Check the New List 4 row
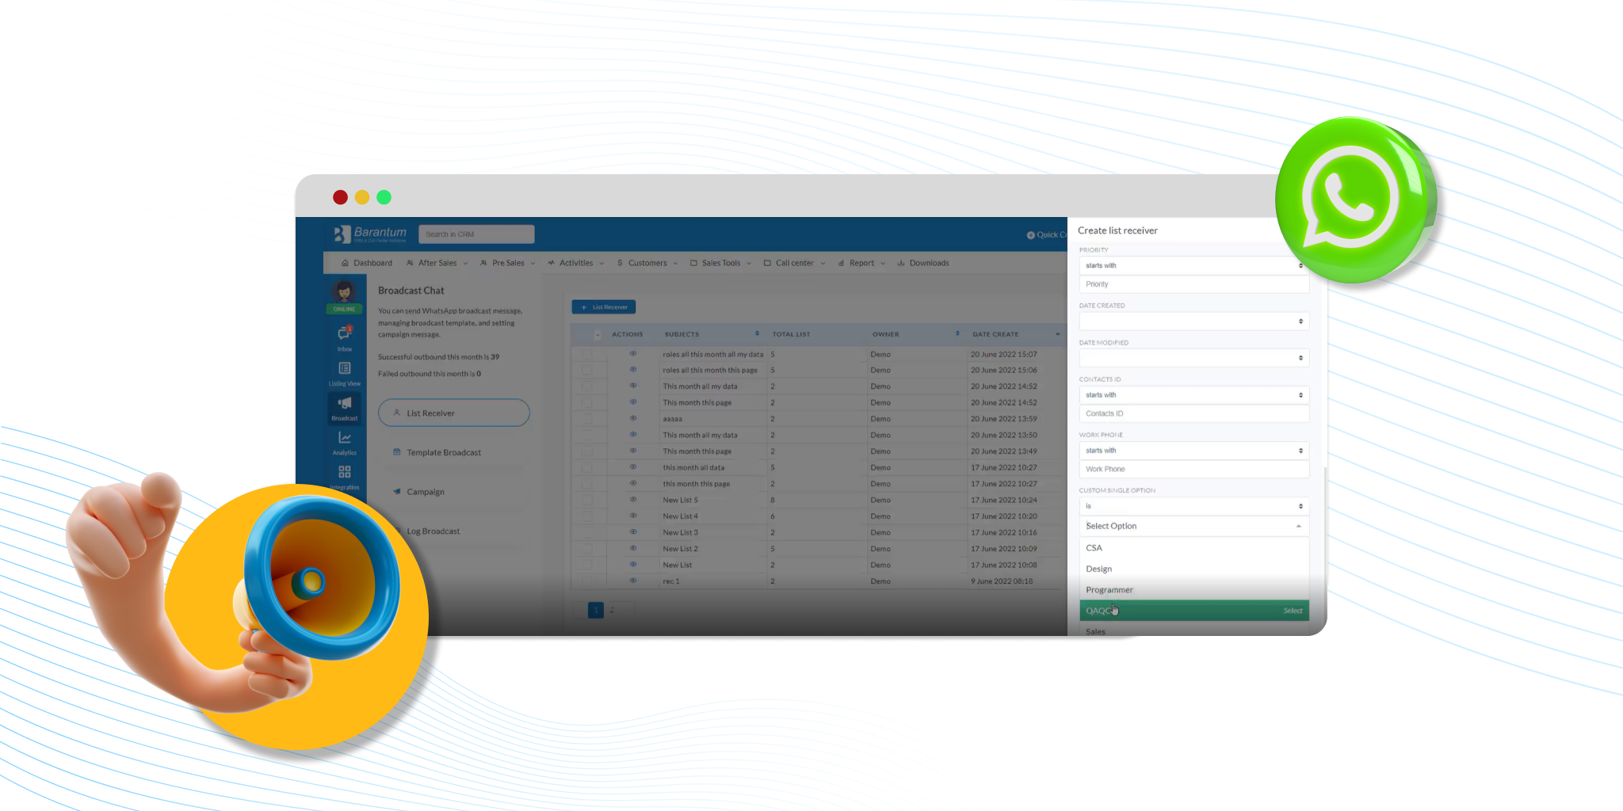The height and width of the screenshot is (811, 1623). [x=587, y=516]
